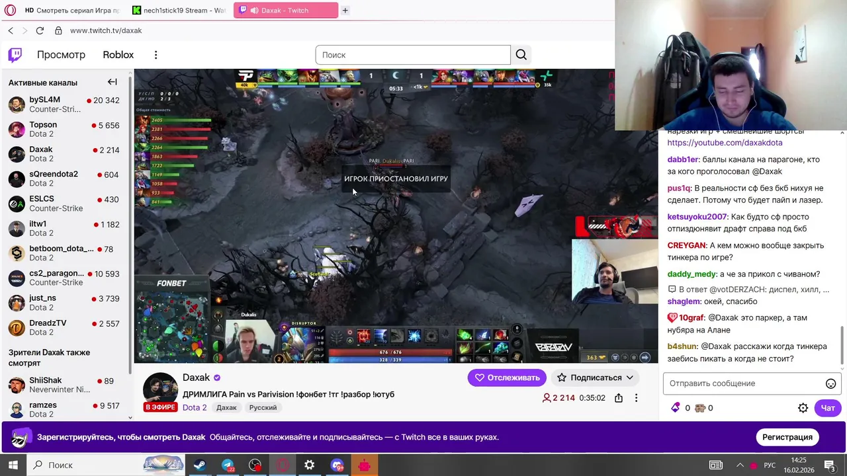Click the Регистрация button
847x476 pixels.
(787, 437)
